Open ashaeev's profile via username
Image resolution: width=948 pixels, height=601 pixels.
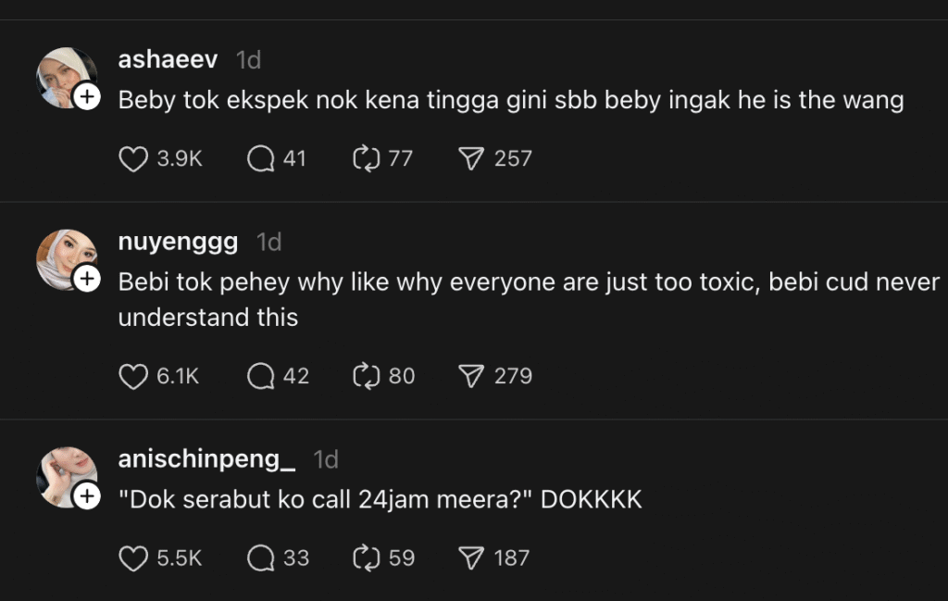[168, 60]
